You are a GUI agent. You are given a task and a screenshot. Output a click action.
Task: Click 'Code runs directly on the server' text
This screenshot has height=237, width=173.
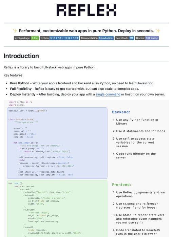[x=136, y=155]
